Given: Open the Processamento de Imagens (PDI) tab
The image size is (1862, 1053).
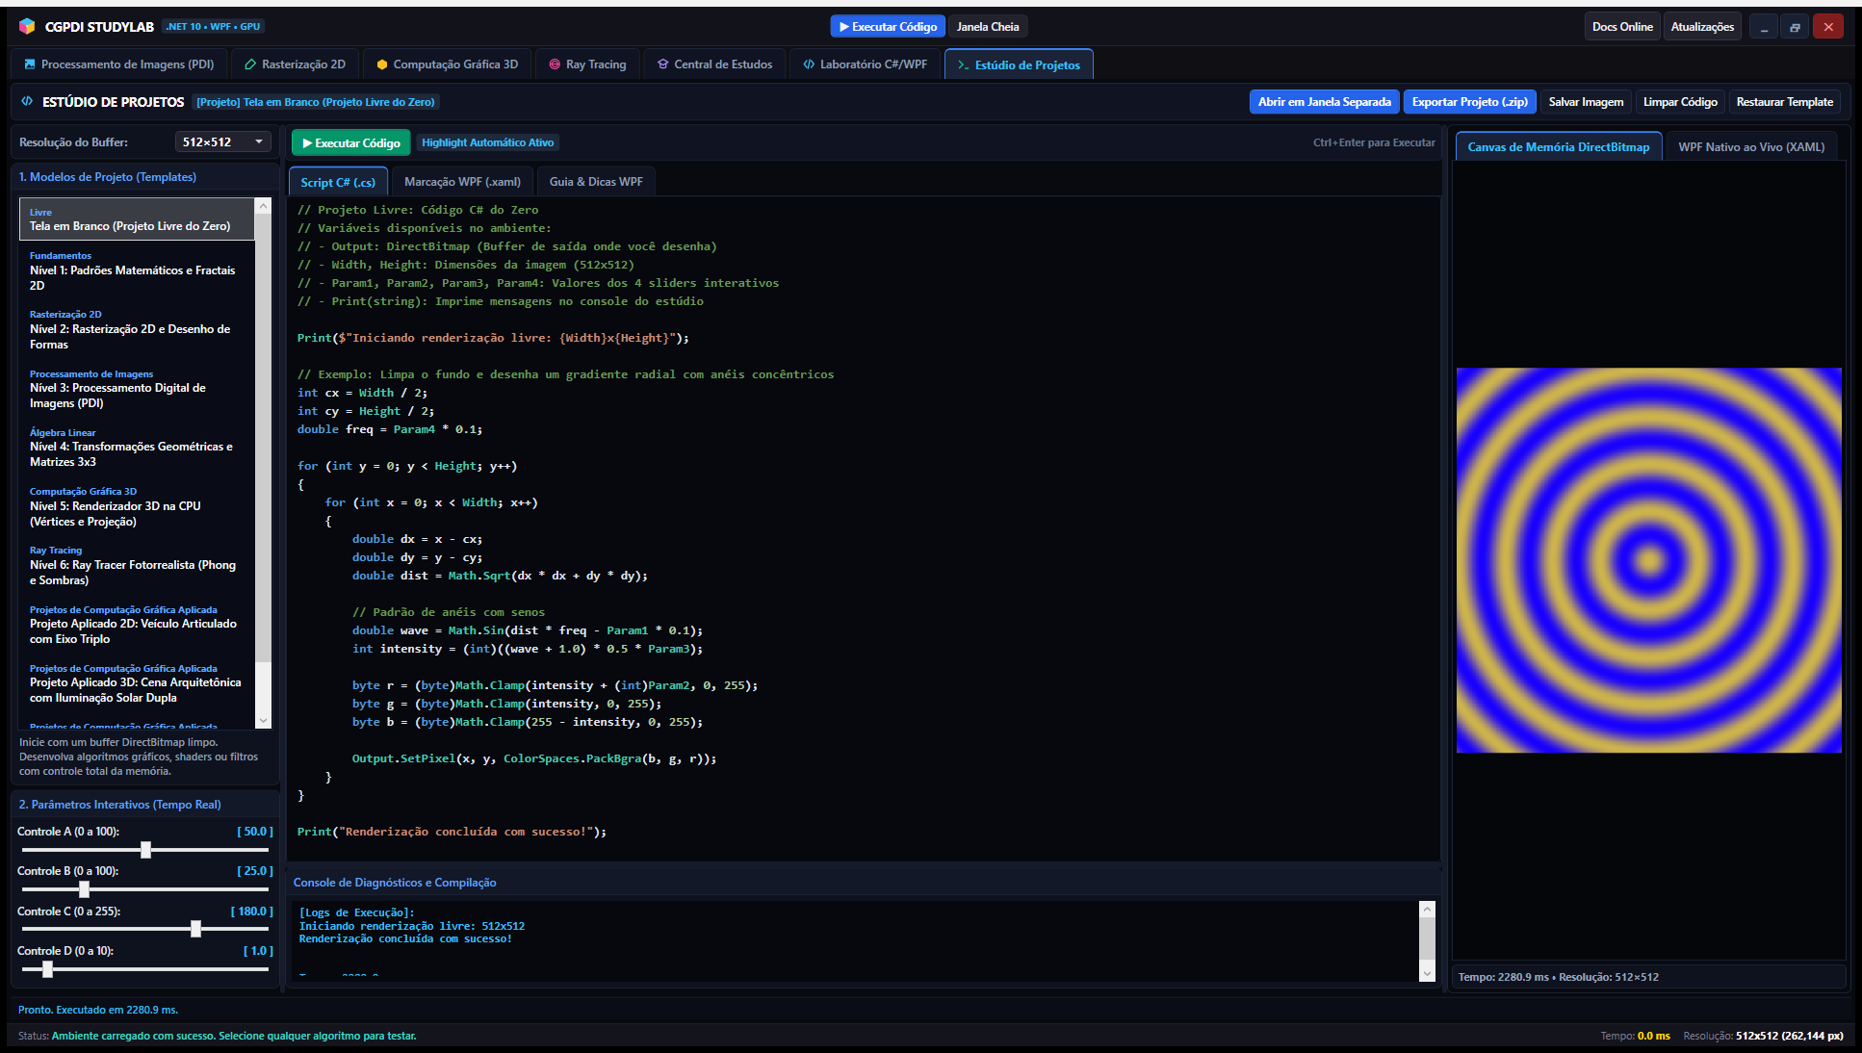Looking at the screenshot, I should (x=119, y=64).
